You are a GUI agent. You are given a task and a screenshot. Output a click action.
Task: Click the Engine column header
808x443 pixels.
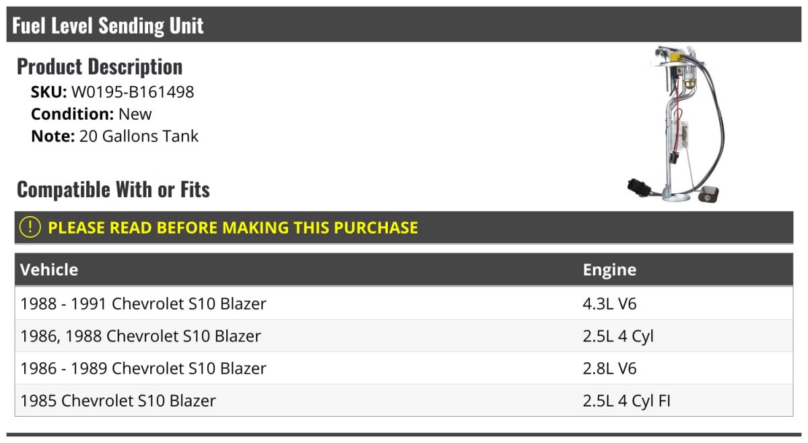[609, 270]
